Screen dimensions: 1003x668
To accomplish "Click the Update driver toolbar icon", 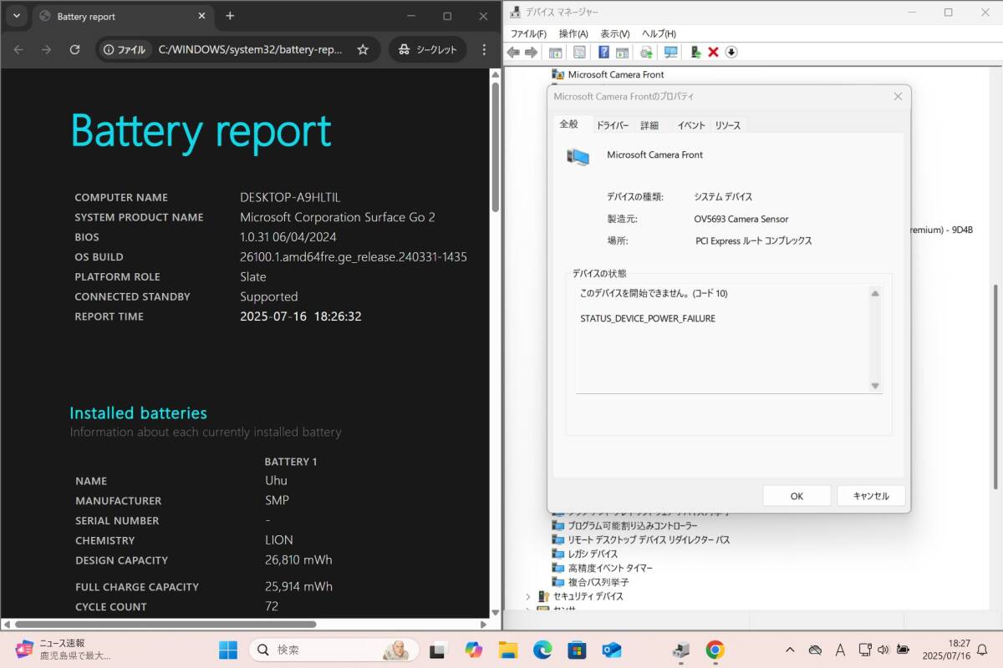I will pyautogui.click(x=646, y=52).
